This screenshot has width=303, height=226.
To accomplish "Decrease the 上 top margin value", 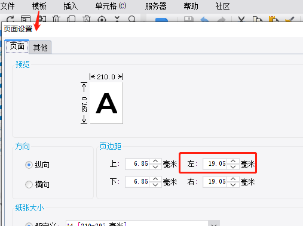I will (x=155, y=167).
